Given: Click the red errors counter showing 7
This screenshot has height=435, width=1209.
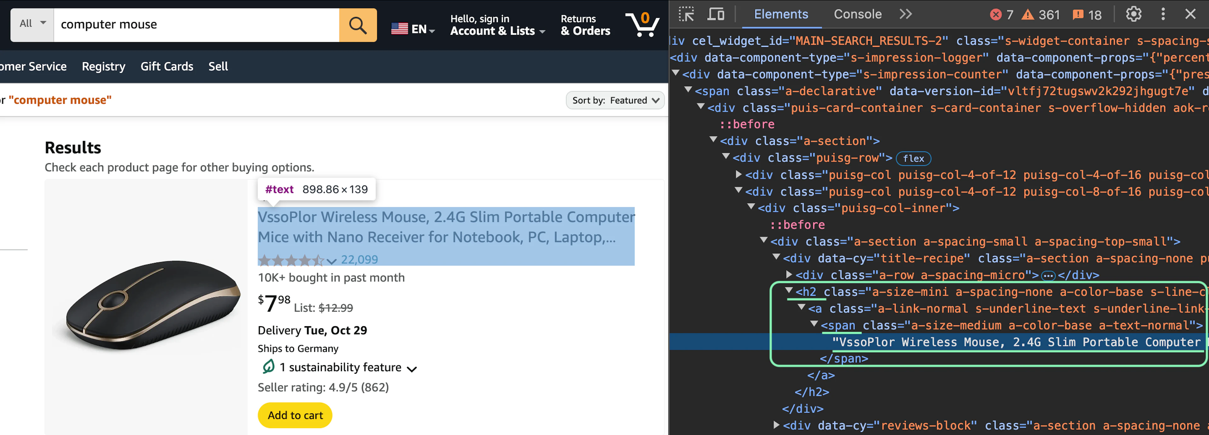Looking at the screenshot, I should point(1001,14).
